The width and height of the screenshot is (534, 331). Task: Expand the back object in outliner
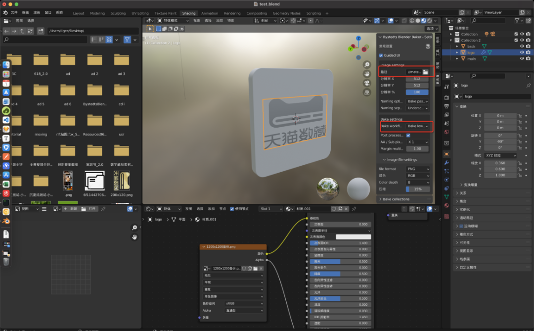457,47
